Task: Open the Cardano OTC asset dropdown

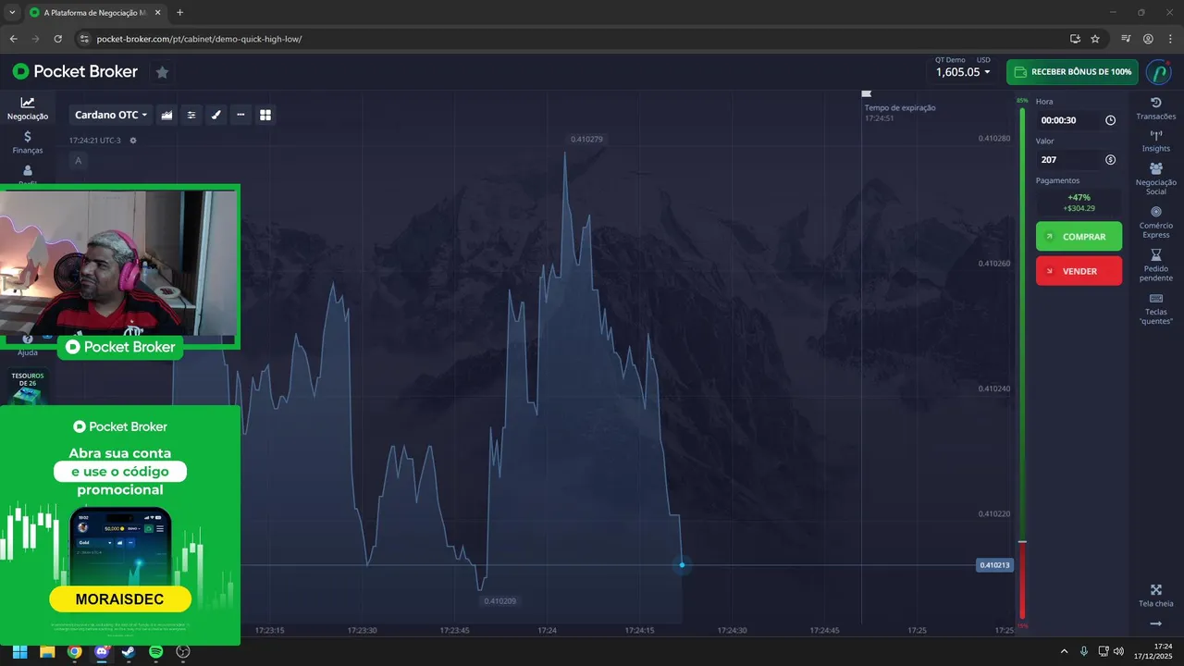Action: (111, 115)
